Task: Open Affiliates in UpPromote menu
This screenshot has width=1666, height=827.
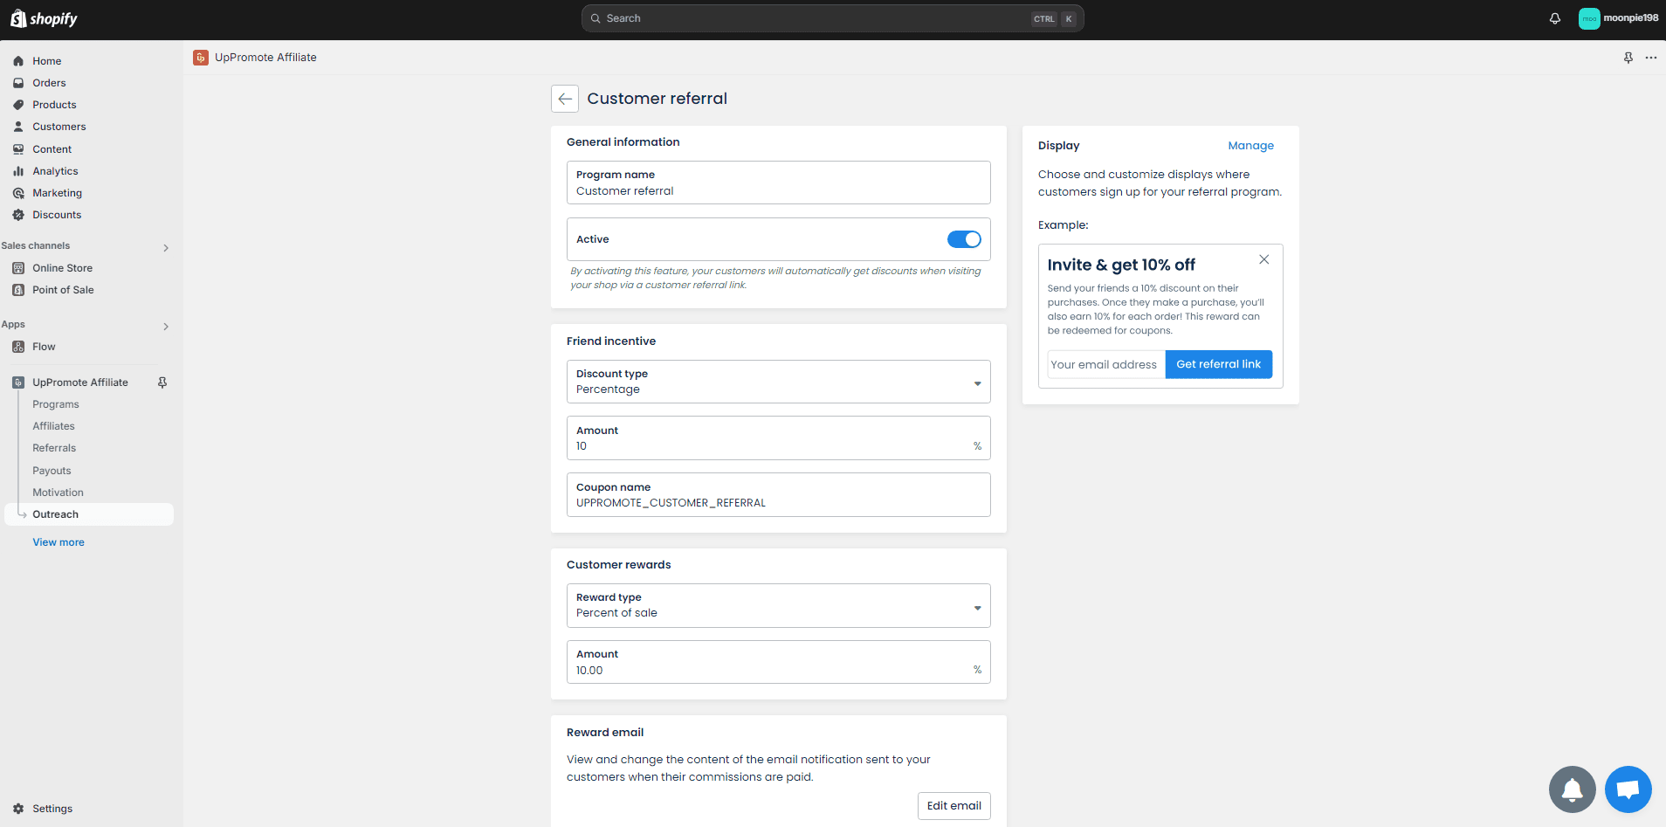Action: pyautogui.click(x=54, y=426)
